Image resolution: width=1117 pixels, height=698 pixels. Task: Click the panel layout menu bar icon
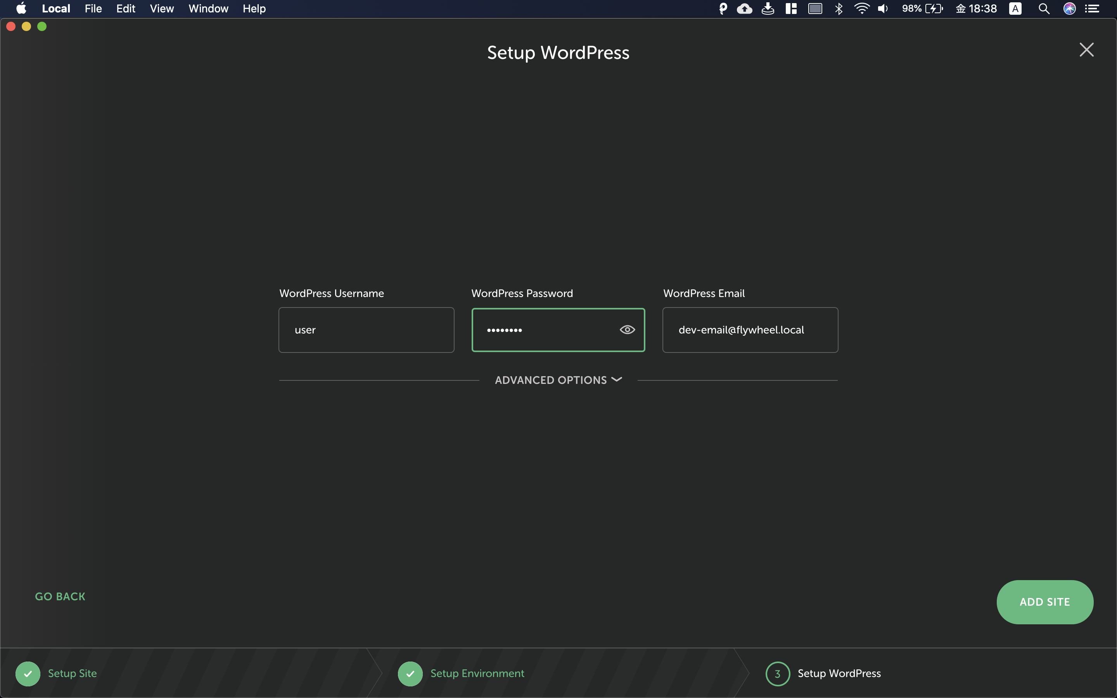tap(791, 8)
